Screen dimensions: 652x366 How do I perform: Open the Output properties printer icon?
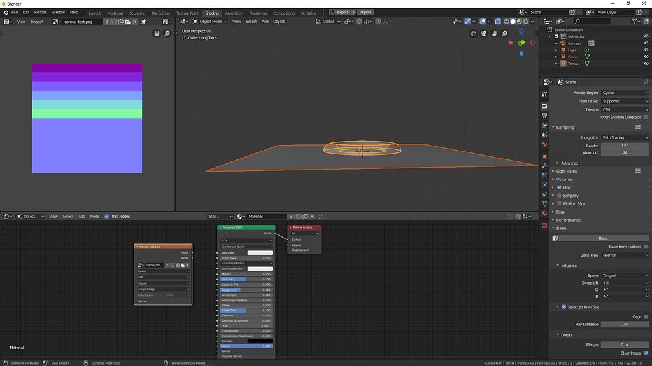(x=544, y=116)
